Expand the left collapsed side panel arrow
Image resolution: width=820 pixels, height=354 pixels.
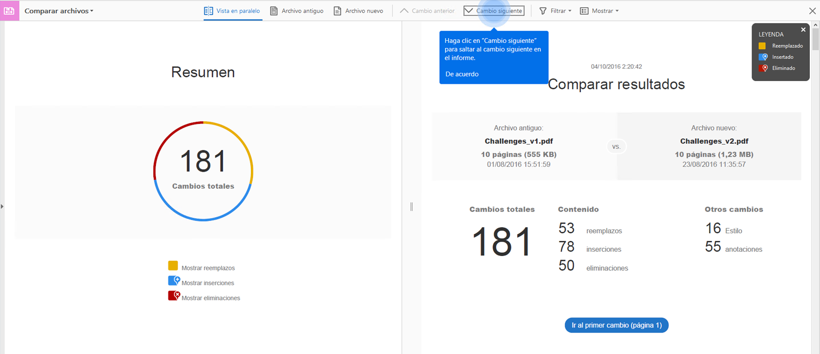point(2,206)
